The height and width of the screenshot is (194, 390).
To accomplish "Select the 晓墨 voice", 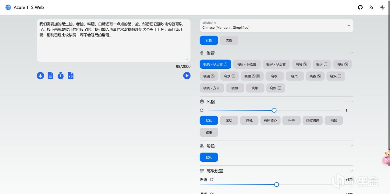I will [x=252, y=76].
